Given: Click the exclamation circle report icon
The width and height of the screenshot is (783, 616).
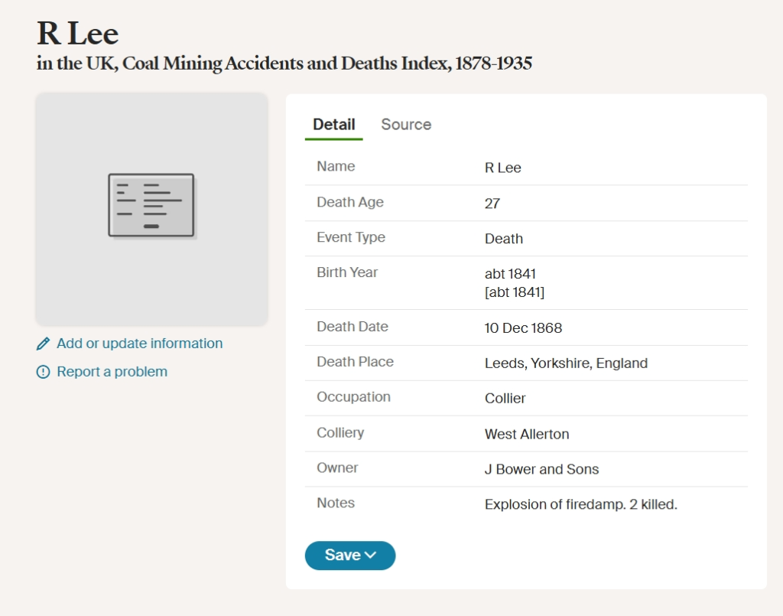Looking at the screenshot, I should point(43,372).
